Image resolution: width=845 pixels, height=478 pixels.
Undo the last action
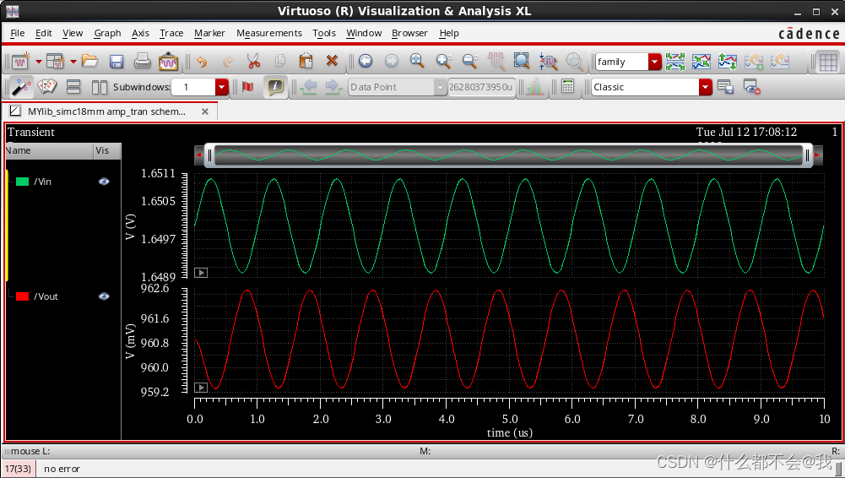coord(202,62)
